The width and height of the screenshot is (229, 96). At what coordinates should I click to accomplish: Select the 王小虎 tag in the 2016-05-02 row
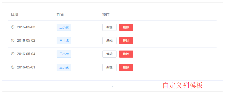tap(64, 41)
